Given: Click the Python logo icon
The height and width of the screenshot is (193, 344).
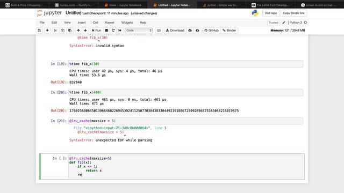Looking at the screenshot, I should coord(255,13).
